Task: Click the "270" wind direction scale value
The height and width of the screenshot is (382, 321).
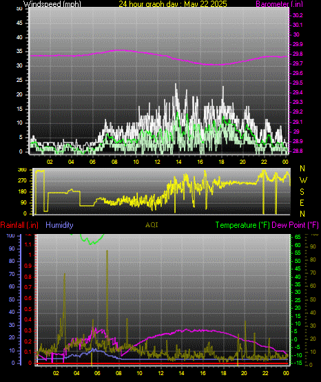Action: point(22,181)
